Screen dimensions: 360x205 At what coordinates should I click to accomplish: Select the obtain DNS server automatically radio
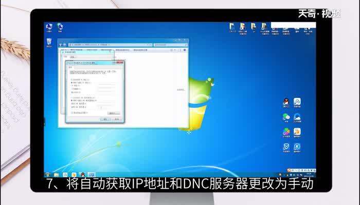(x=72, y=98)
